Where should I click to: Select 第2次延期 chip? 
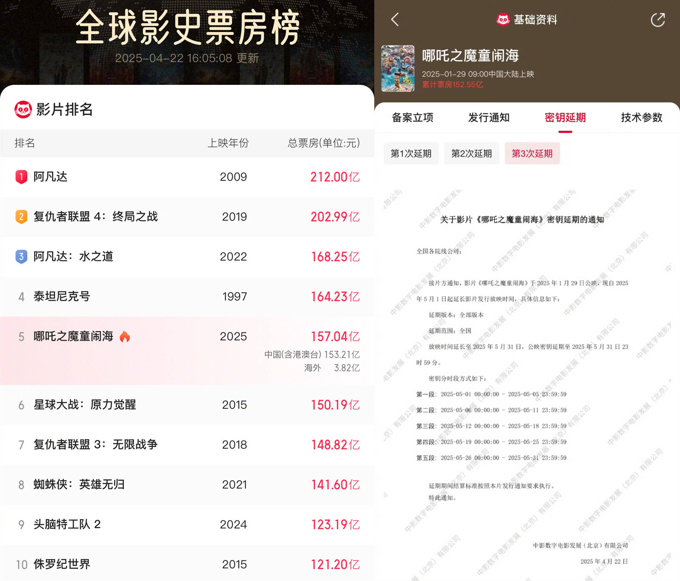pos(471,153)
